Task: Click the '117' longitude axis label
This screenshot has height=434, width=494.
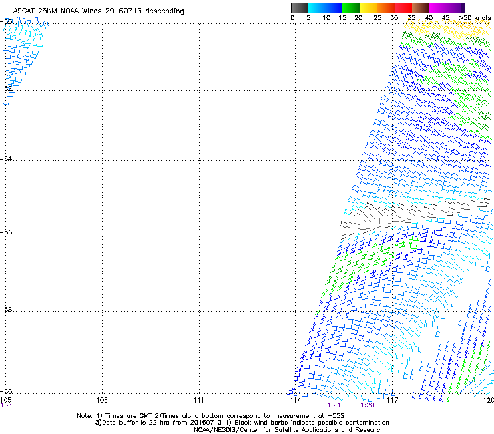Action: [x=392, y=400]
